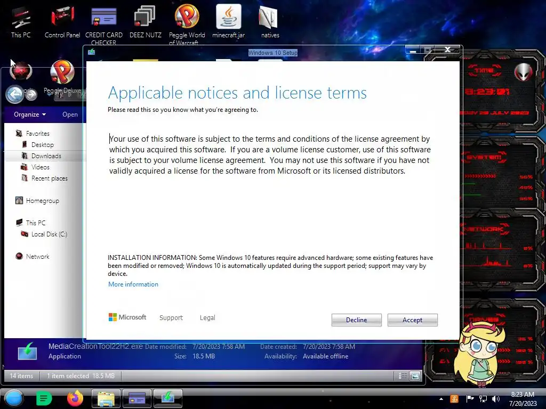
Task: Open DEEZ NUTZ desktop icon
Action: 145,21
